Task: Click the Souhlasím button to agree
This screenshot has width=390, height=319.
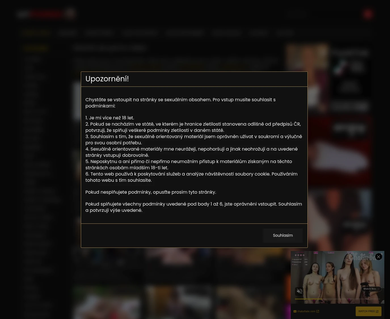Action: pyautogui.click(x=283, y=235)
